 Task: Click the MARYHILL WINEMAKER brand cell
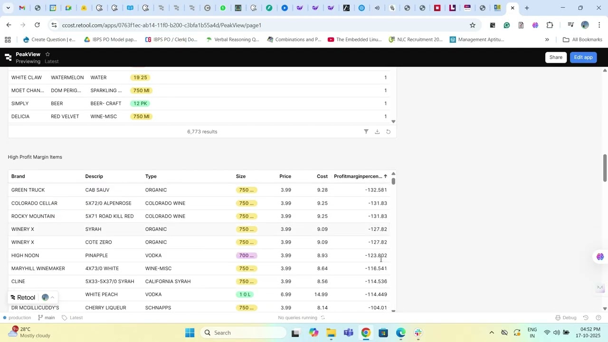pyautogui.click(x=38, y=268)
